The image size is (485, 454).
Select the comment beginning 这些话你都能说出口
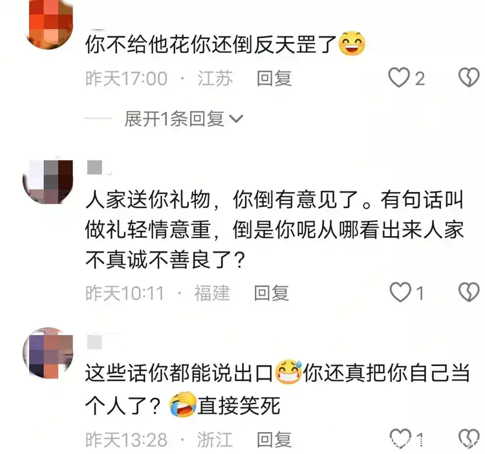(278, 389)
